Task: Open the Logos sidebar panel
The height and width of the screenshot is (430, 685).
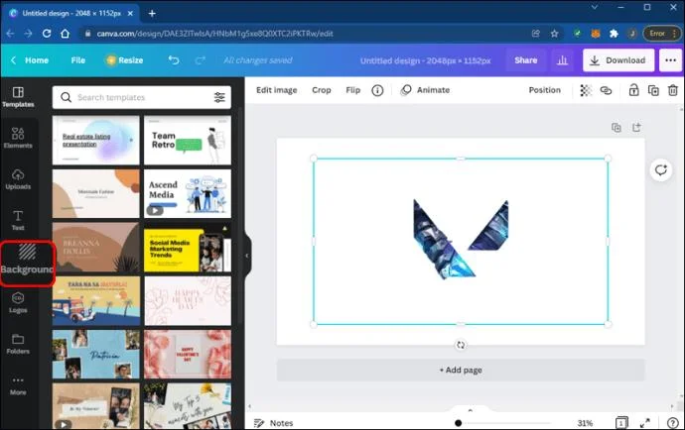Action: click(x=18, y=302)
